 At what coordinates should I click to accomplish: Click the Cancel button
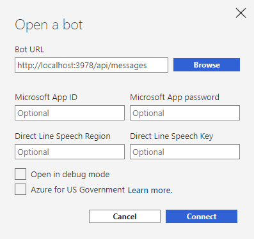pyautogui.click(x=125, y=217)
